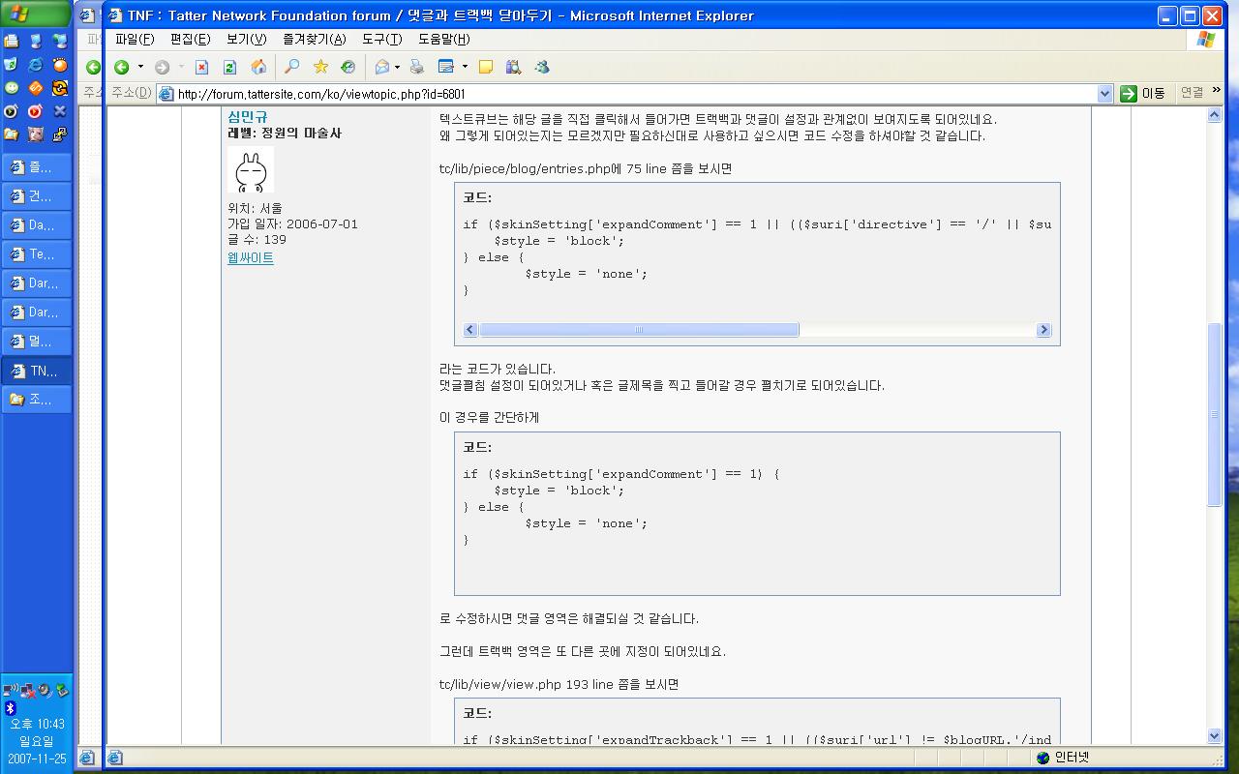Image resolution: width=1239 pixels, height=774 pixels.
Task: Refresh the current page
Action: [x=229, y=67]
